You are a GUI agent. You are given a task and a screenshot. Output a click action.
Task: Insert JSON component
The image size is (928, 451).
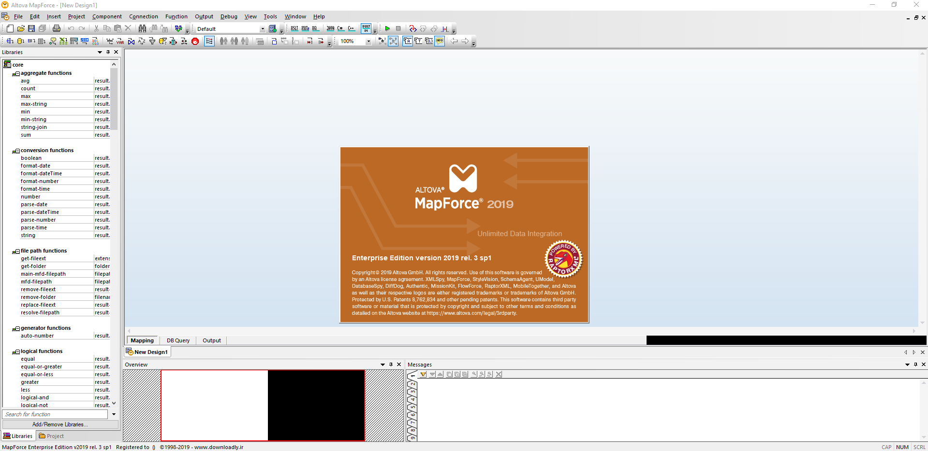click(x=85, y=41)
